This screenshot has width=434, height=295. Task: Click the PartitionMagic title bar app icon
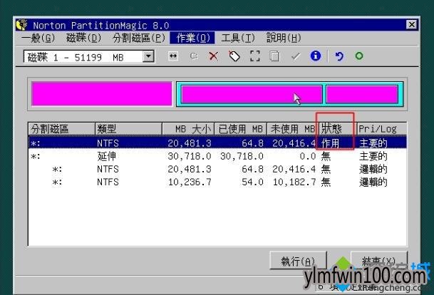22,25
